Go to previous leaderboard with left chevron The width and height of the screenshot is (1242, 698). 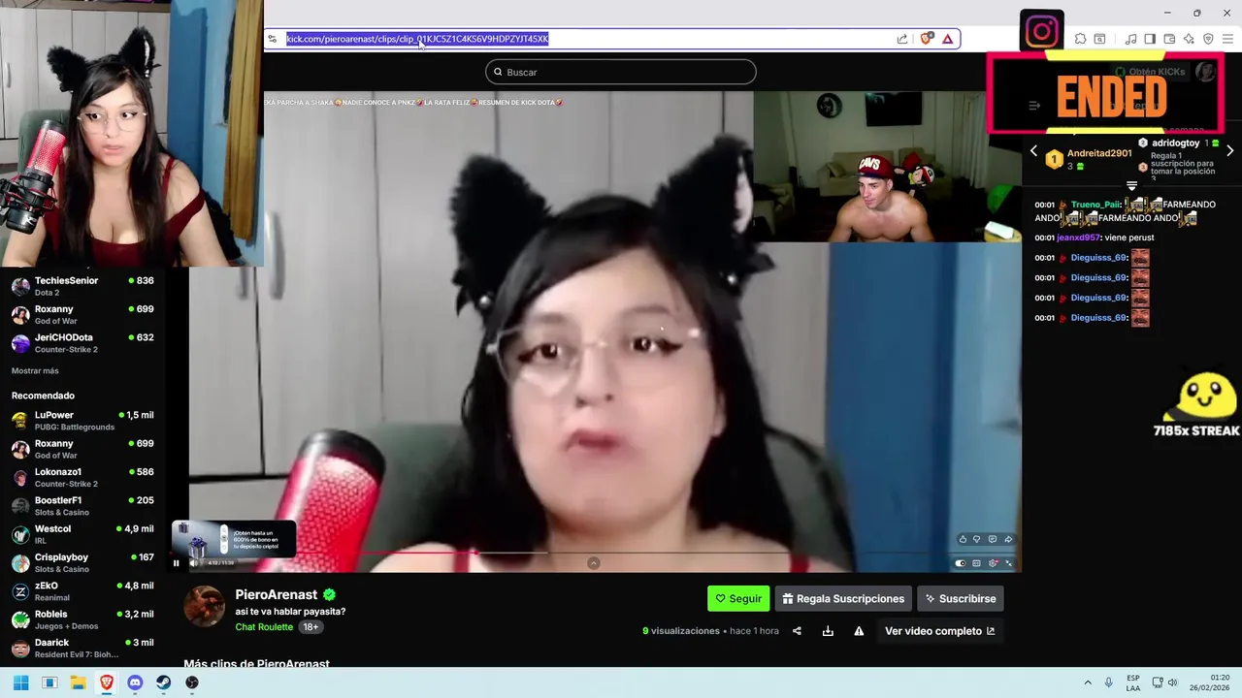pos(1033,151)
